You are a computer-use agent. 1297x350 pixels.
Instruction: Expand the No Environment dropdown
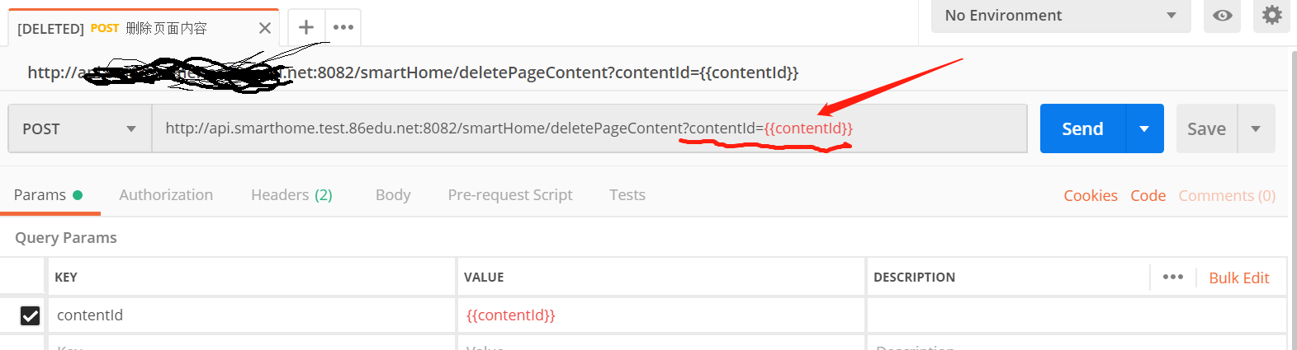pyautogui.click(x=1061, y=16)
